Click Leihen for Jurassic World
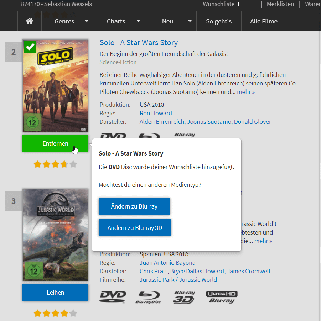 [55, 293]
